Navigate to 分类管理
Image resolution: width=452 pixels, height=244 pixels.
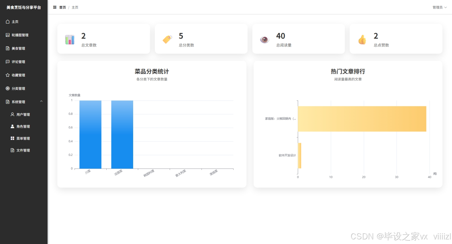click(24, 88)
